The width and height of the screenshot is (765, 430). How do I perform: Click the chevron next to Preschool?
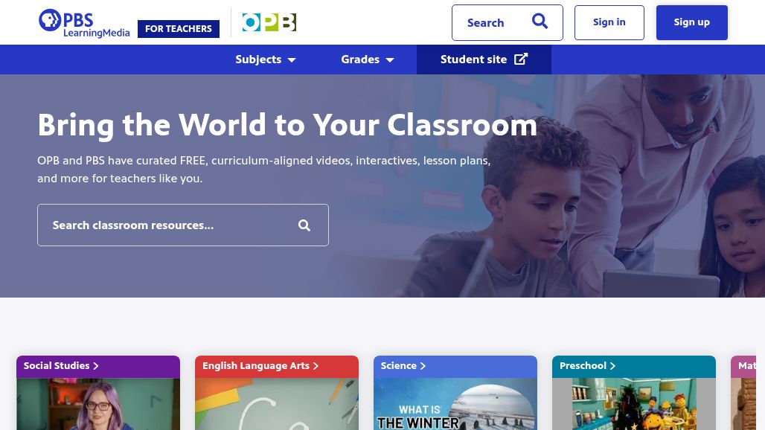coord(612,365)
